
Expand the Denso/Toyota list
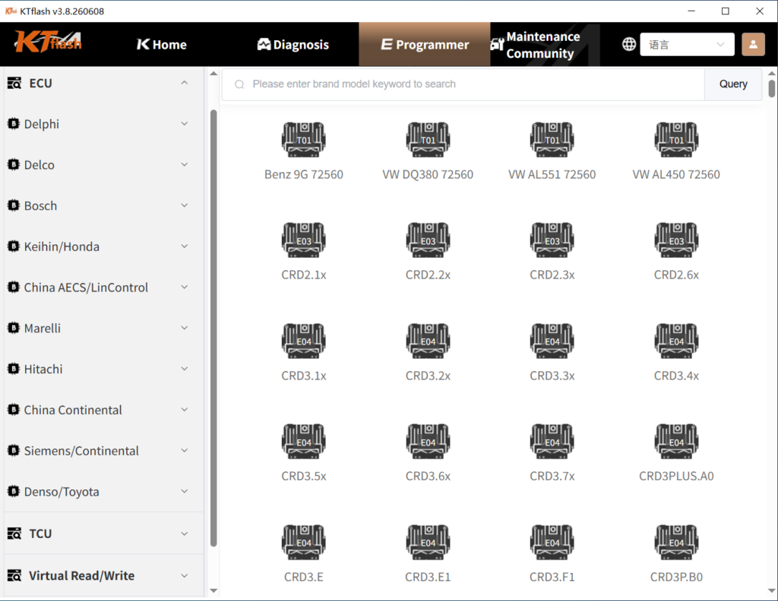(103, 492)
